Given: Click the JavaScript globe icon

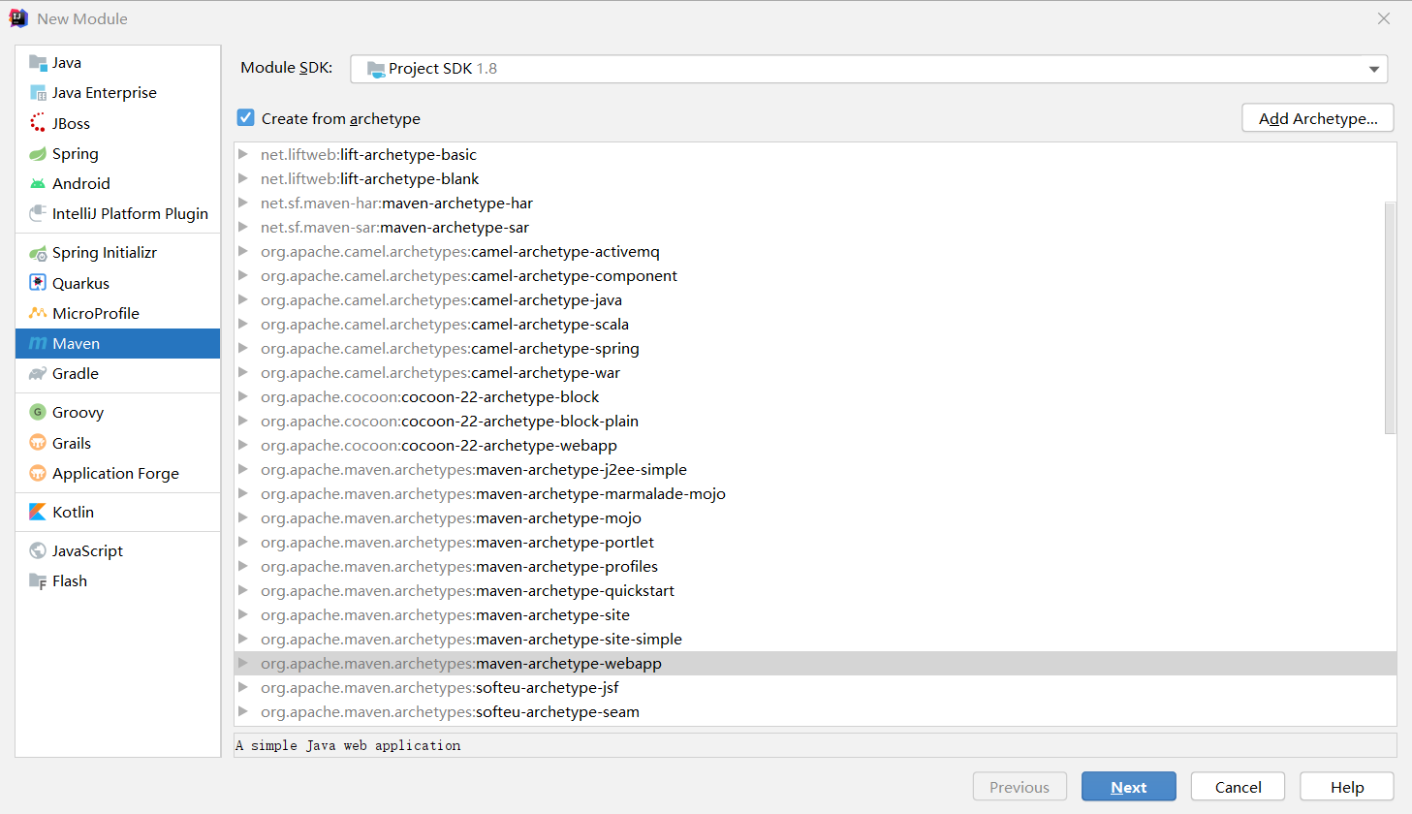Looking at the screenshot, I should point(38,550).
